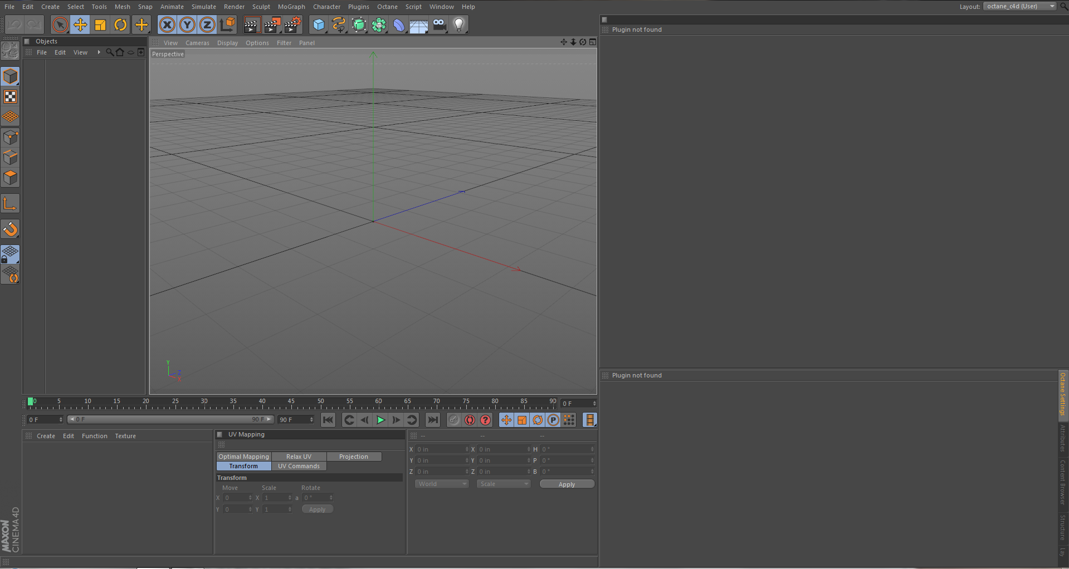The height and width of the screenshot is (569, 1069).
Task: Click the home icon in Objects panel
Action: pyautogui.click(x=120, y=52)
